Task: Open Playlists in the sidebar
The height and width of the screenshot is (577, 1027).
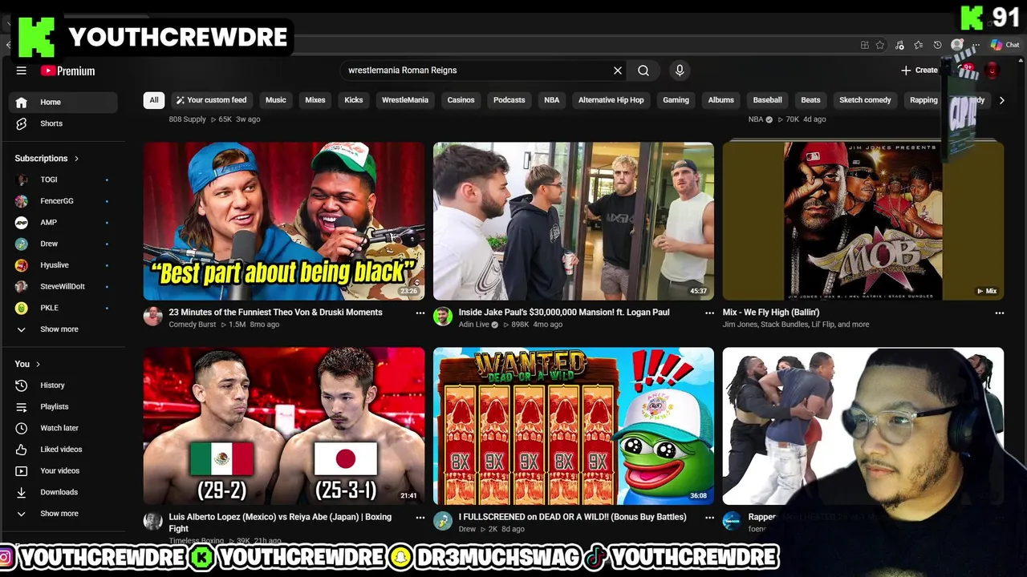Action: click(x=63, y=406)
